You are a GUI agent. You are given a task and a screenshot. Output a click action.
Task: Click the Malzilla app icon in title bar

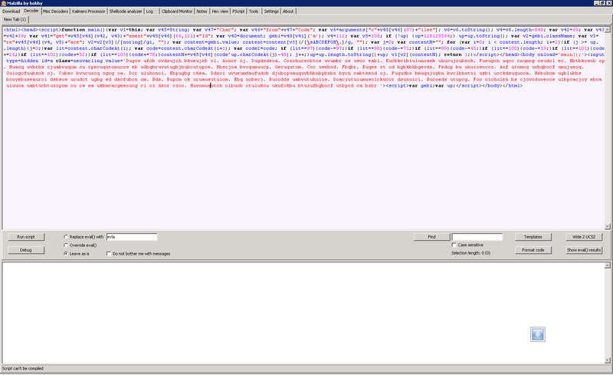[4, 3]
